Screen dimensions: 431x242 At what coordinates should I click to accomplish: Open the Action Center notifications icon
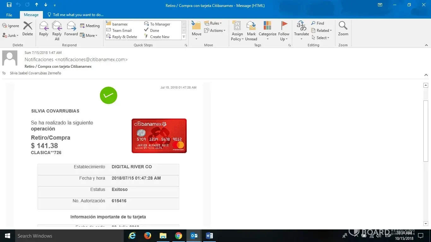421,236
